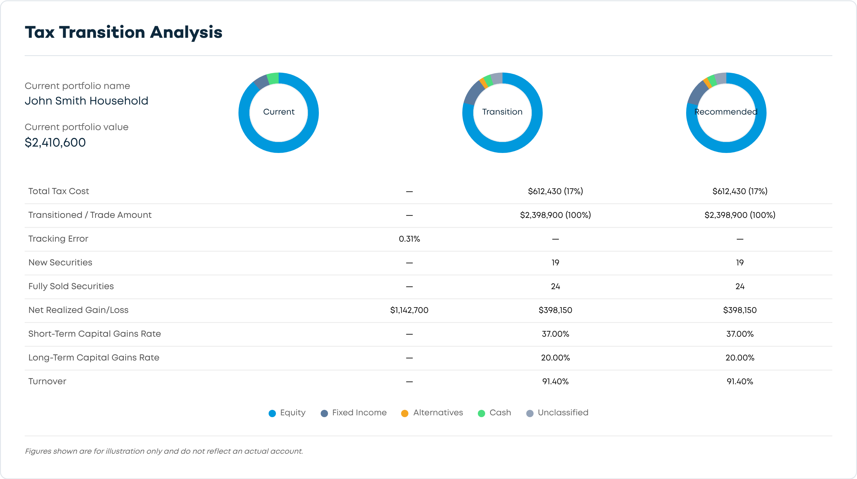Screen dimensions: 857x479
Task: Click Transition column New Securities 19
Action: (x=555, y=263)
